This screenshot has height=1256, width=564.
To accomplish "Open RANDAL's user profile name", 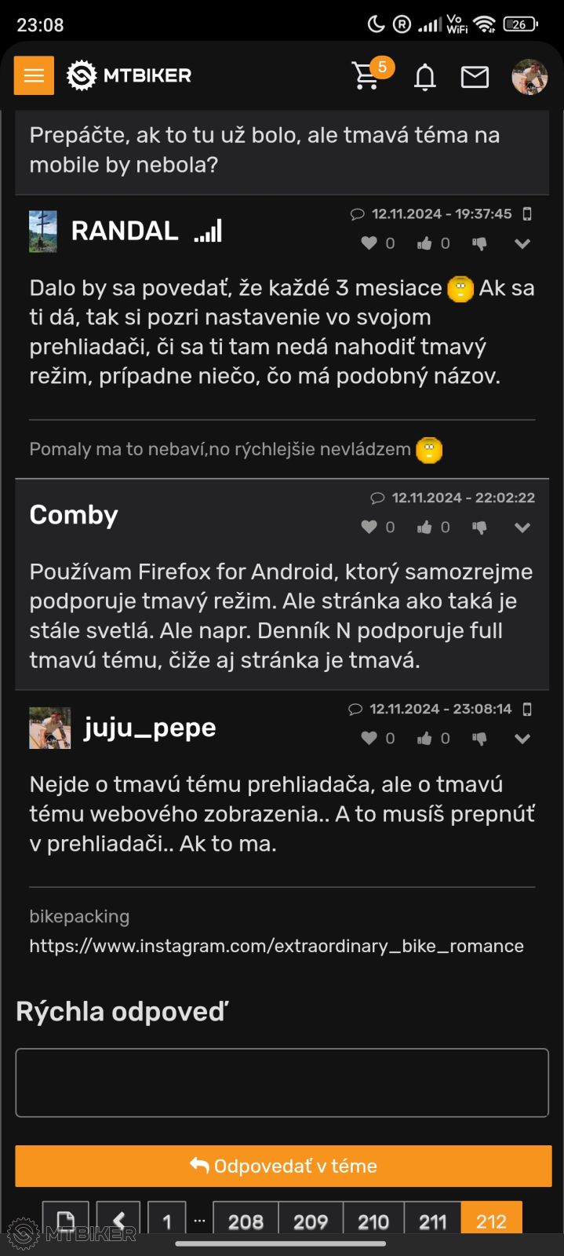I will pyautogui.click(x=125, y=231).
